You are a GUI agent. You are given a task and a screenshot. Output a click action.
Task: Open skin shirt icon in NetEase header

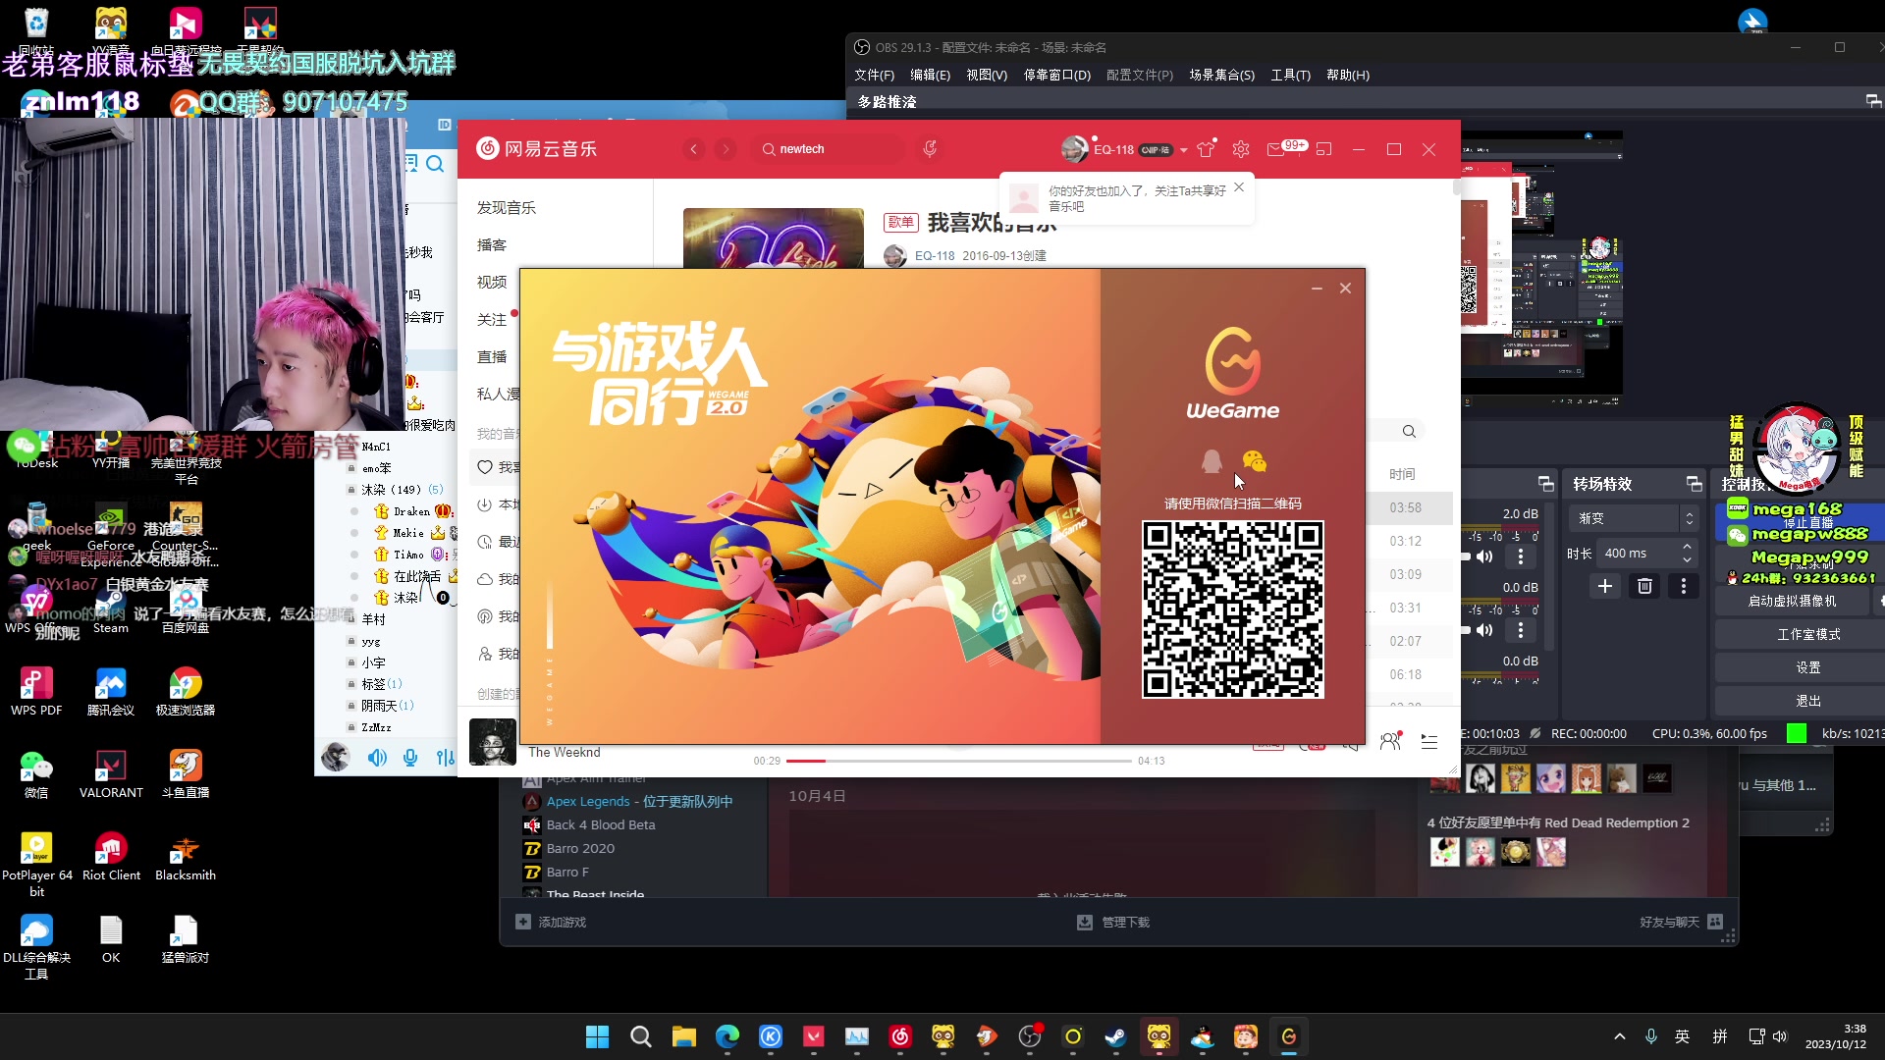point(1207,149)
